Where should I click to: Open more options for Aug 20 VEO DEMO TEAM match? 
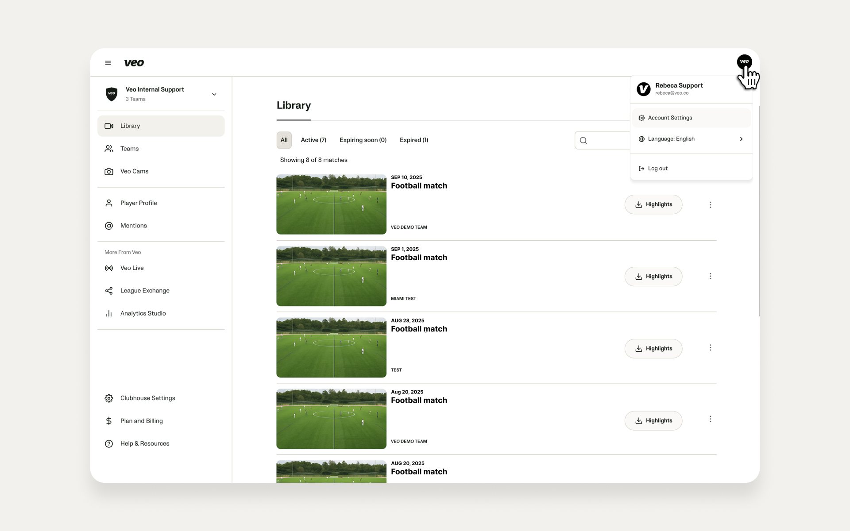[710, 419]
